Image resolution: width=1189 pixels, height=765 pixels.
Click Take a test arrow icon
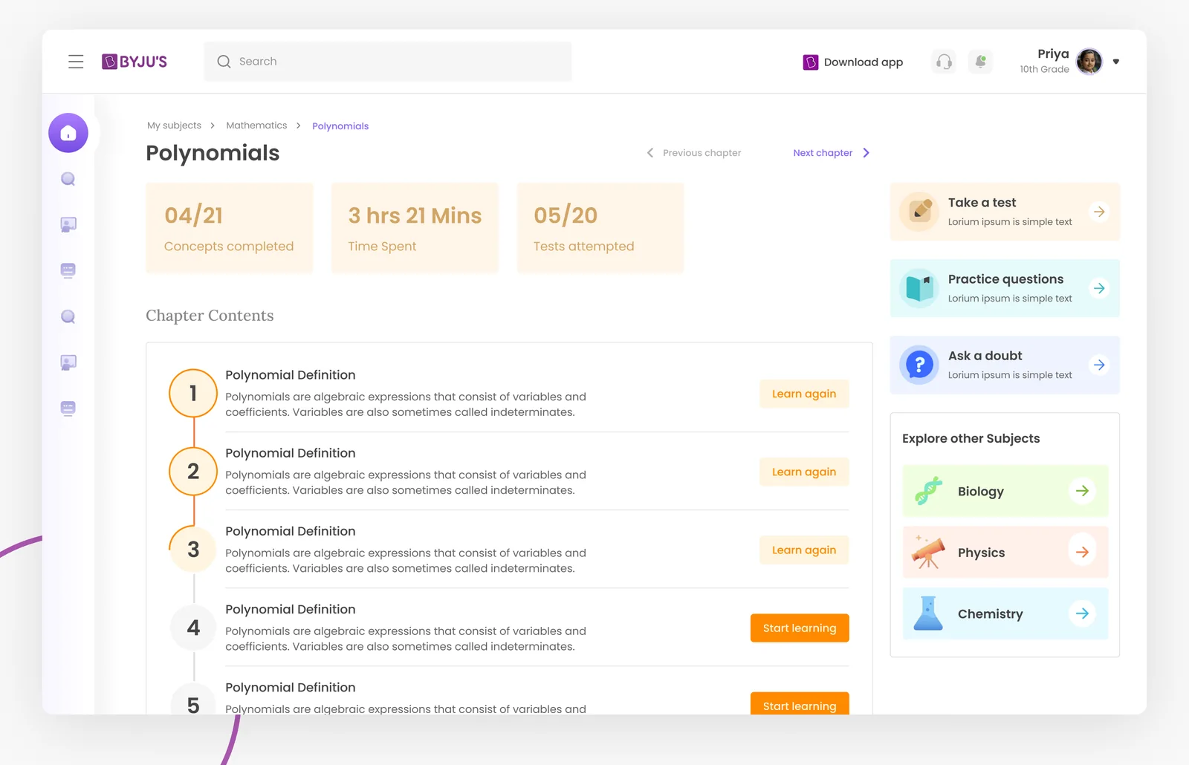(x=1098, y=212)
